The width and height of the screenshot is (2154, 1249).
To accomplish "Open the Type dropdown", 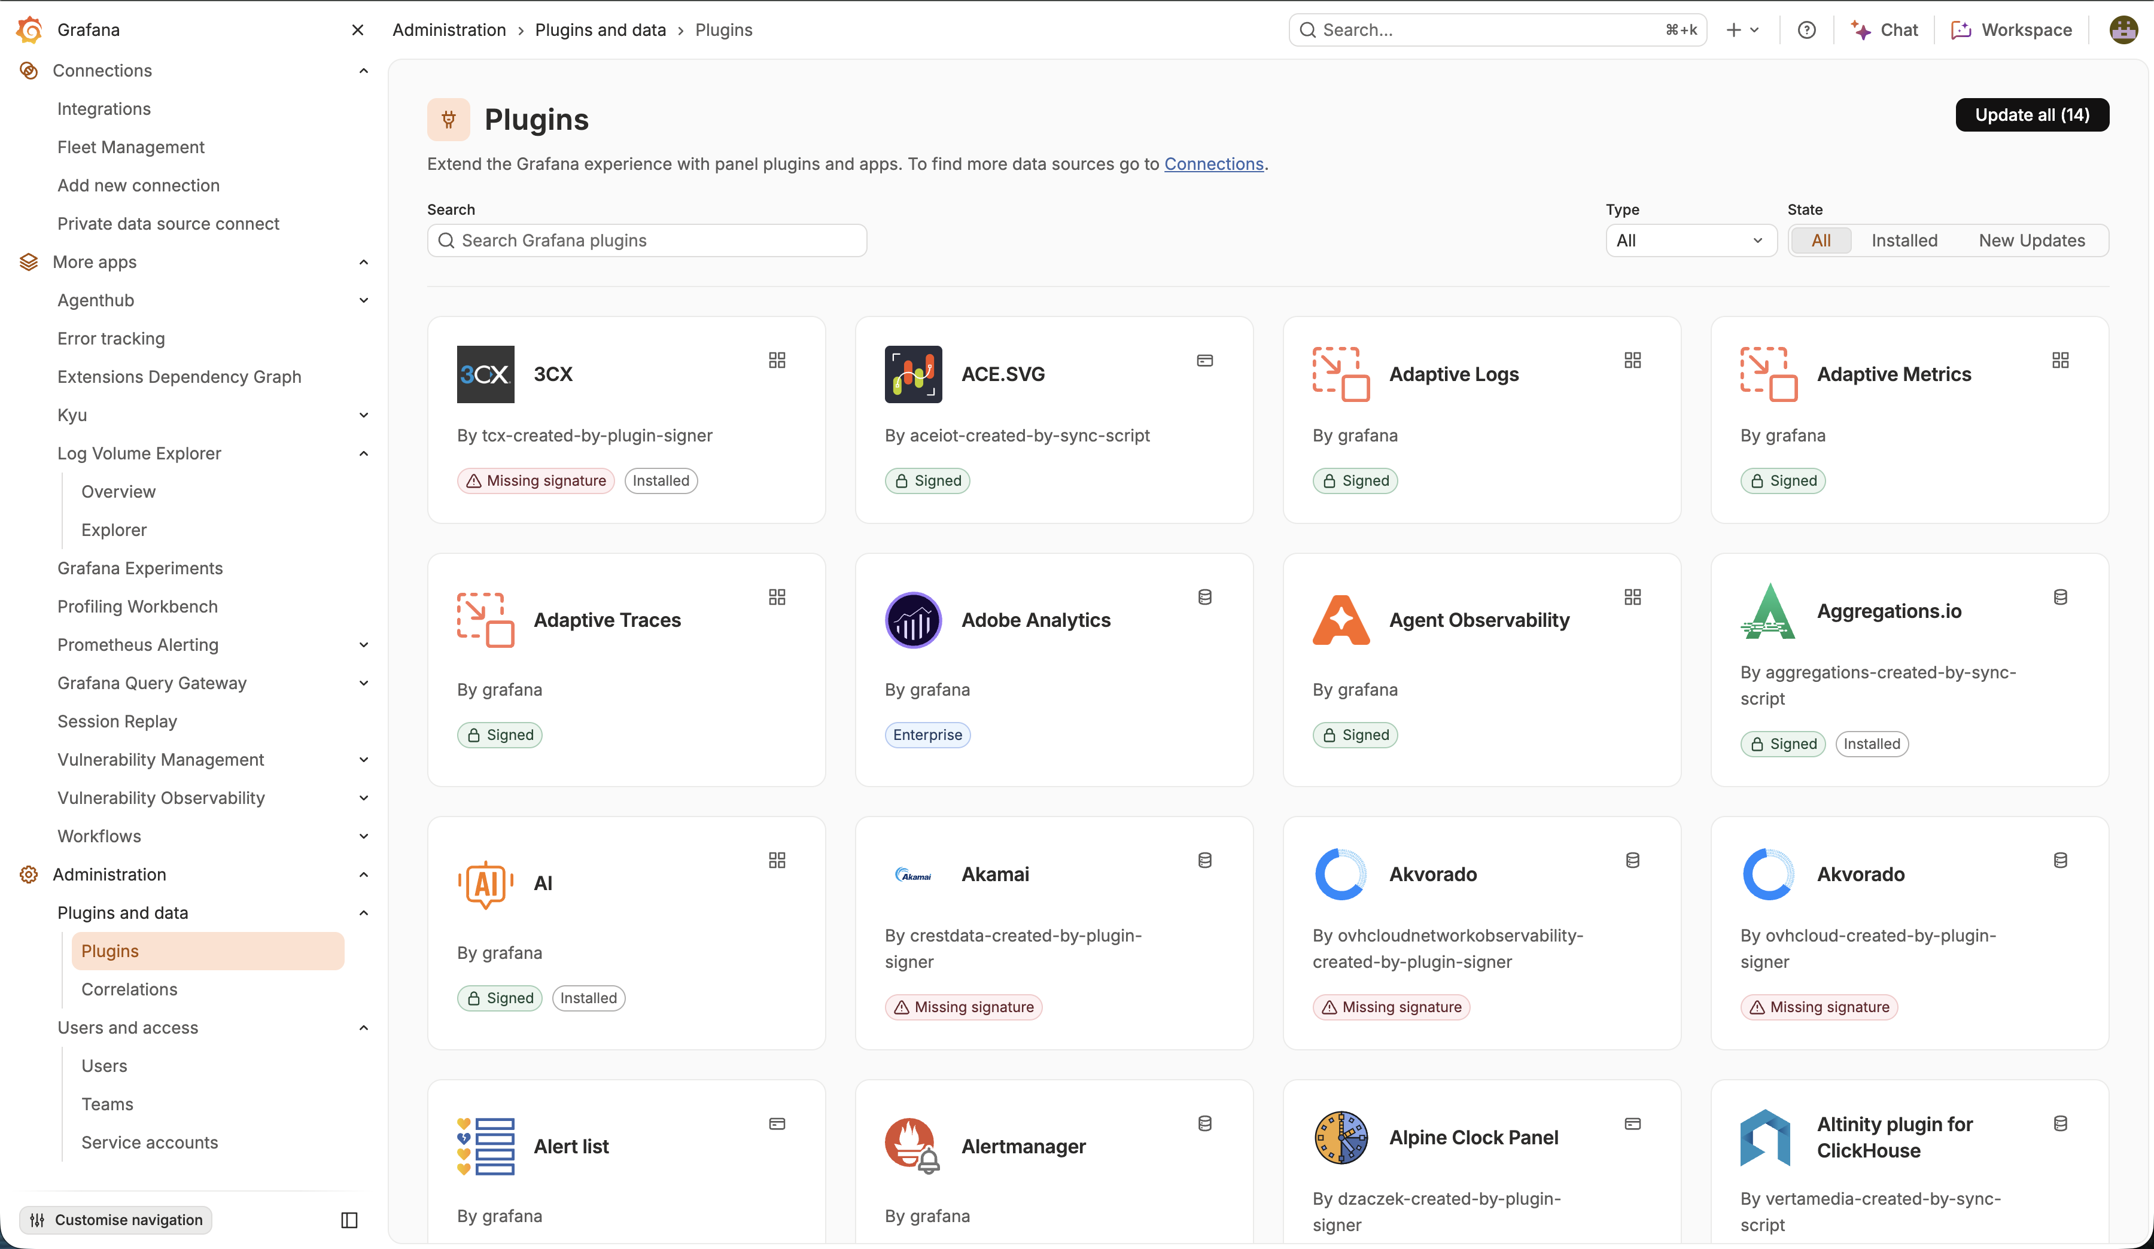I will pos(1691,240).
